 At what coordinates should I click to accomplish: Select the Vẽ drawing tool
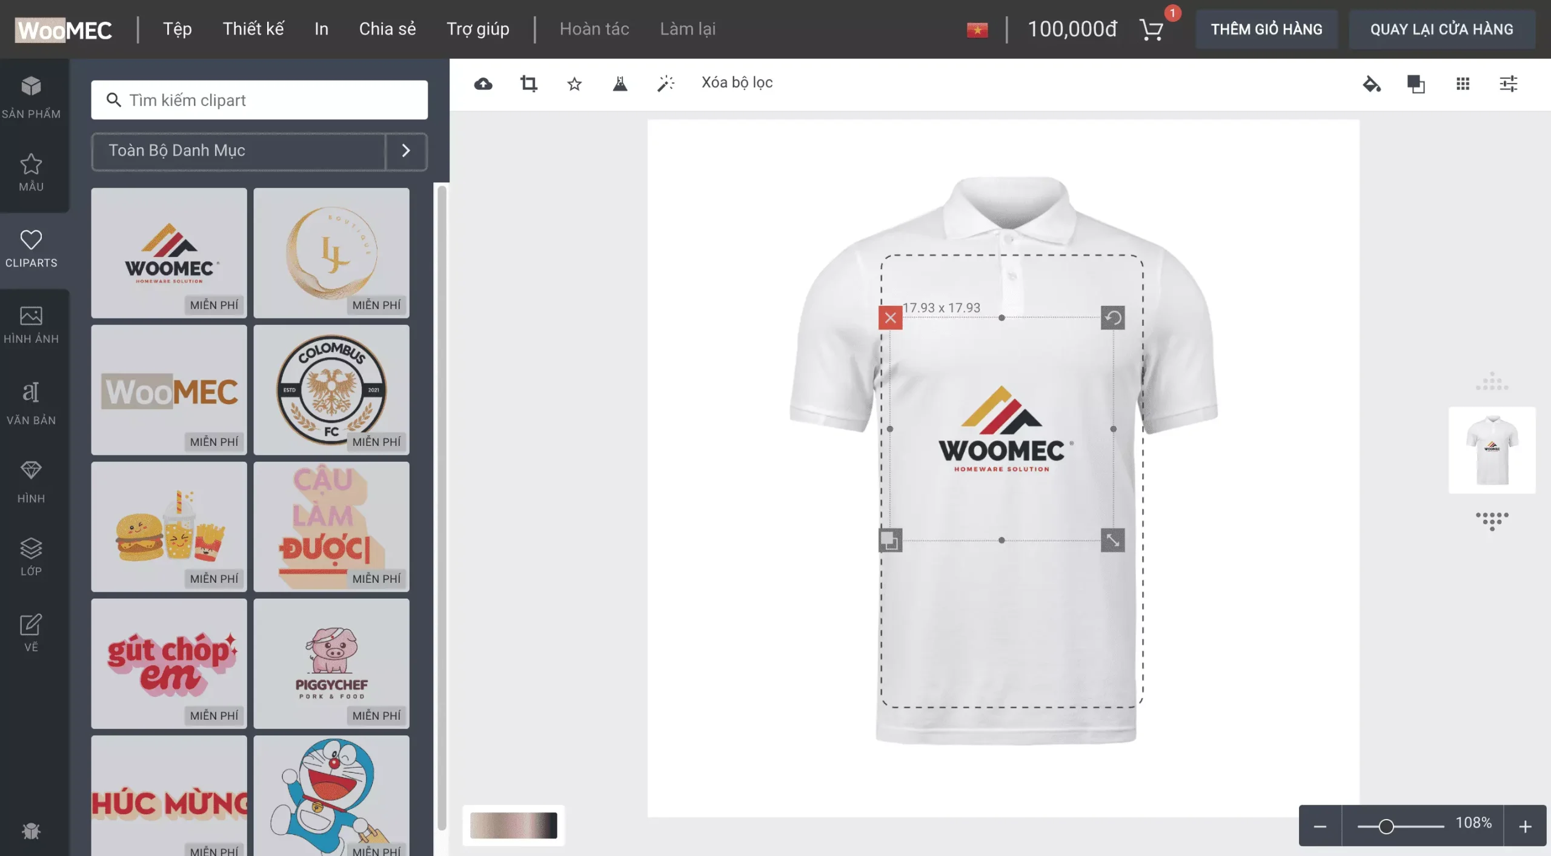(31, 632)
